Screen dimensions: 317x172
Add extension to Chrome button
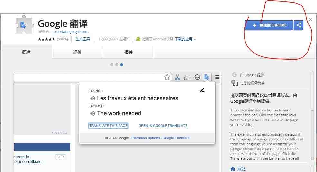(x=269, y=25)
